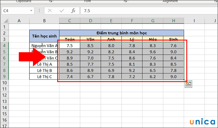The image size is (218, 128).
Task: Open the Font group dialog launcher
Action: coord(125,1)
